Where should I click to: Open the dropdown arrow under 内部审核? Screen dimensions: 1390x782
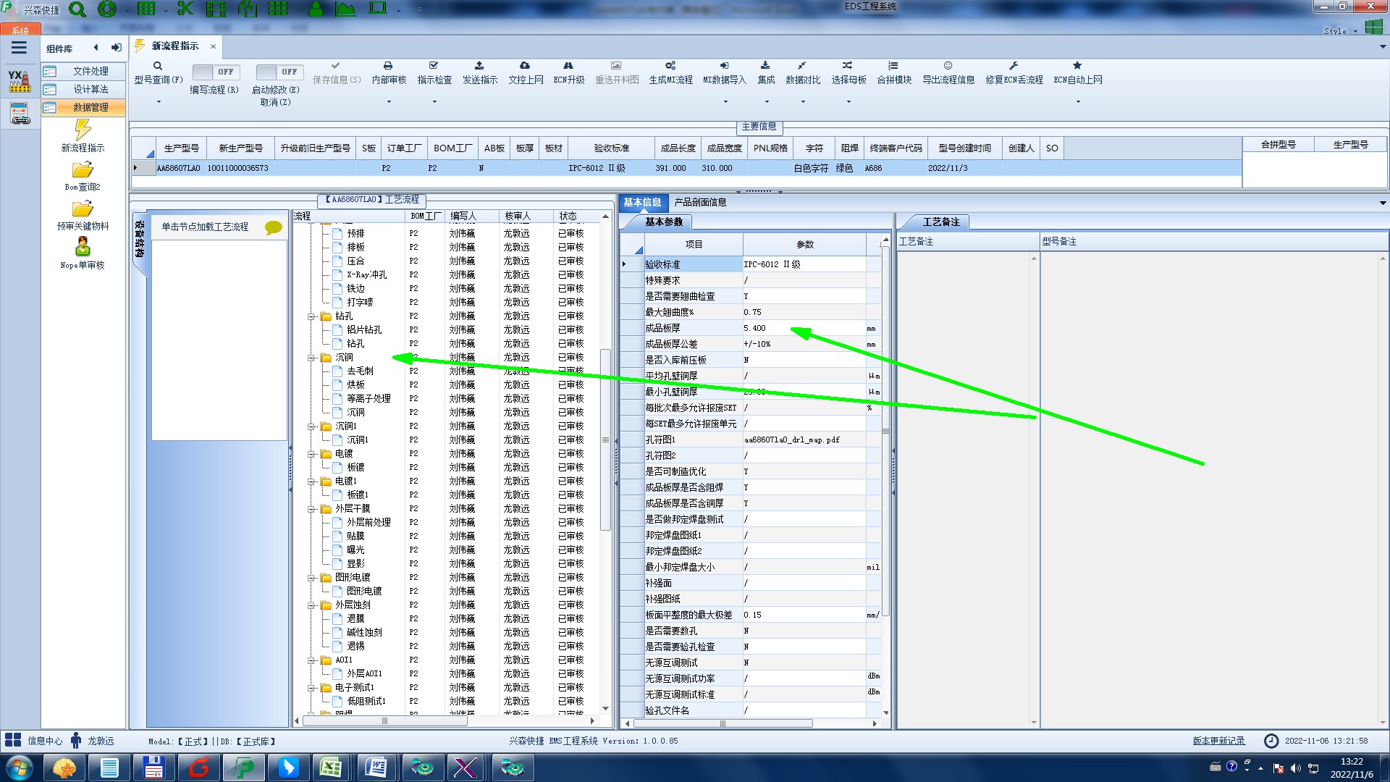pos(389,102)
